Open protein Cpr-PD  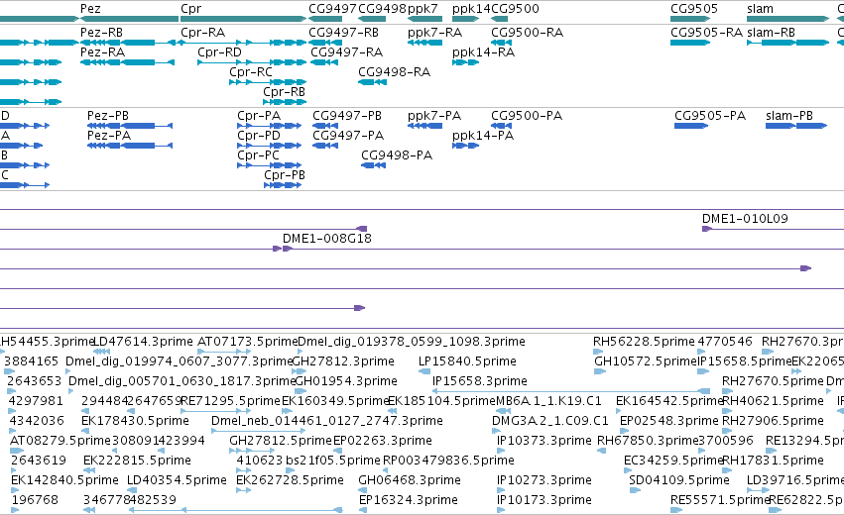point(259,136)
